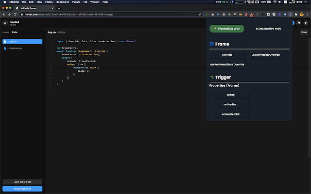Click the battery status icon
The image size is (311, 194).
click(x=269, y=2)
